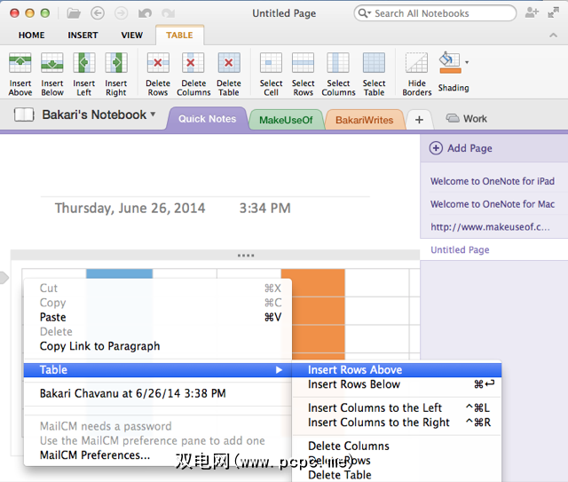The height and width of the screenshot is (482, 568).
Task: Click the Insert Below ribbon icon
Action: (52, 64)
